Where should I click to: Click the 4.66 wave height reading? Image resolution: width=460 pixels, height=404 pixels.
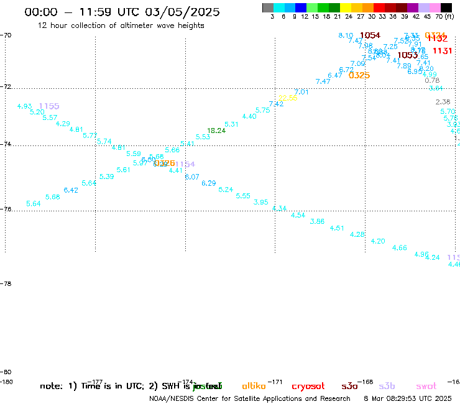(400, 248)
